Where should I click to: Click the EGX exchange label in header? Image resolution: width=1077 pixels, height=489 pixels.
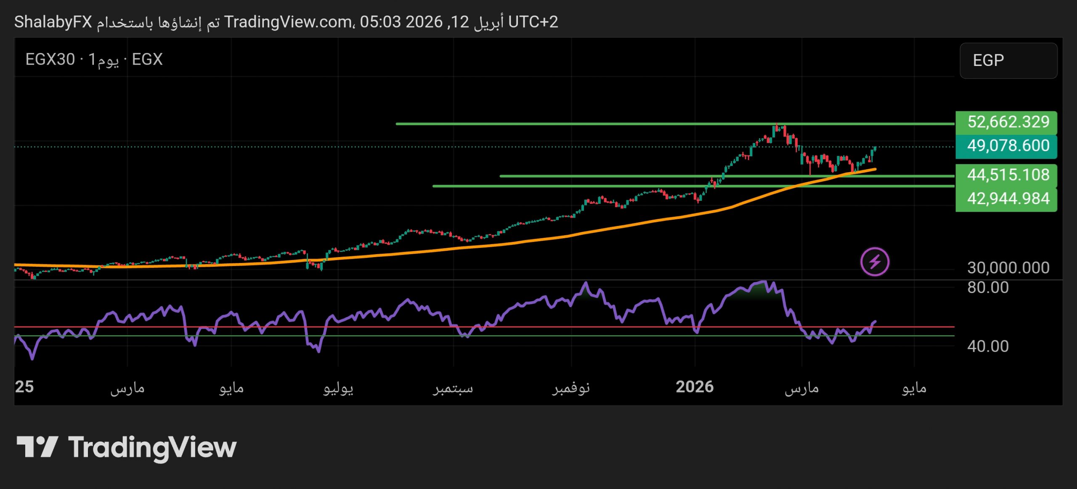[147, 60]
